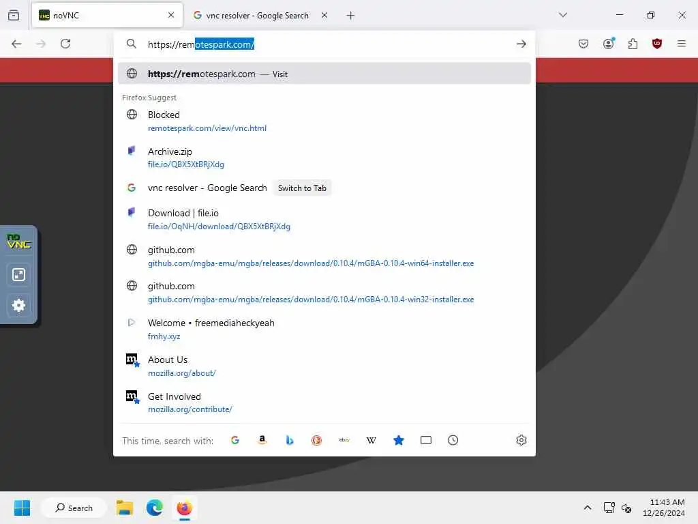The width and height of the screenshot is (698, 524).
Task: Search this time with Amazon
Action: tap(262, 440)
